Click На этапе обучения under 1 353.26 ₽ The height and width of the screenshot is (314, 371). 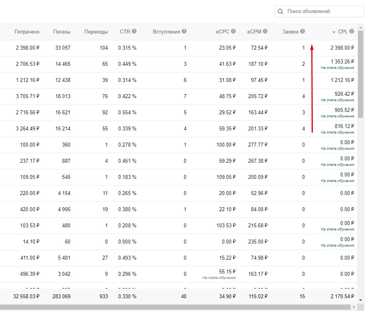338,68
